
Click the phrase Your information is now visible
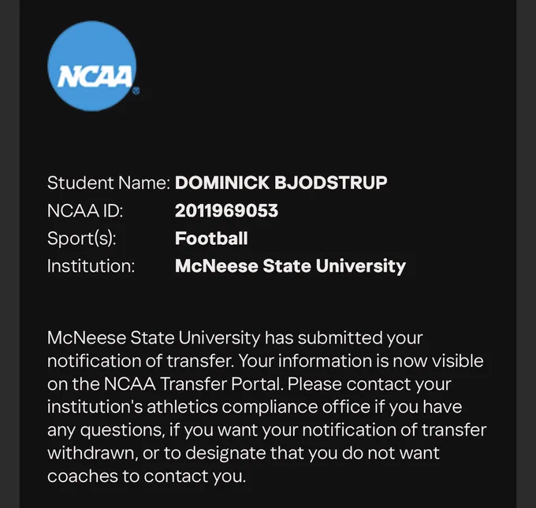[361, 361]
